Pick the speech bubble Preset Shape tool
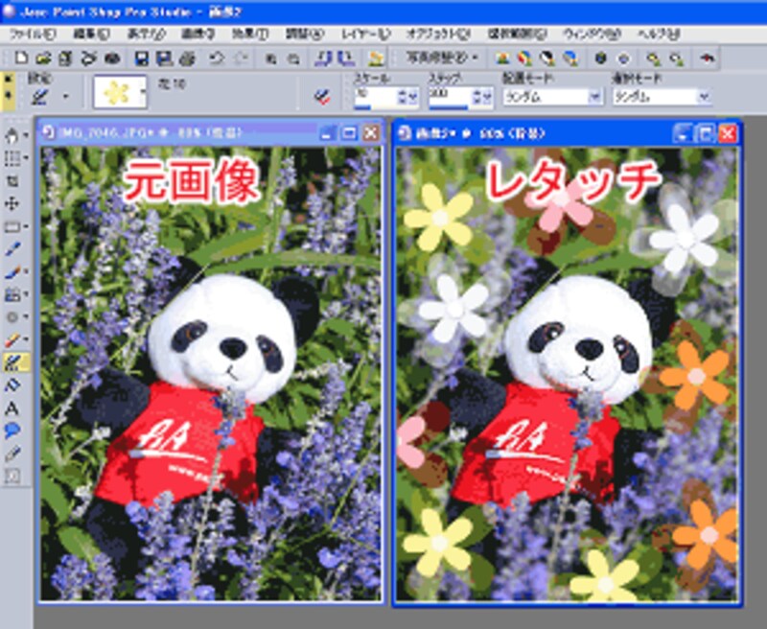 (13, 430)
